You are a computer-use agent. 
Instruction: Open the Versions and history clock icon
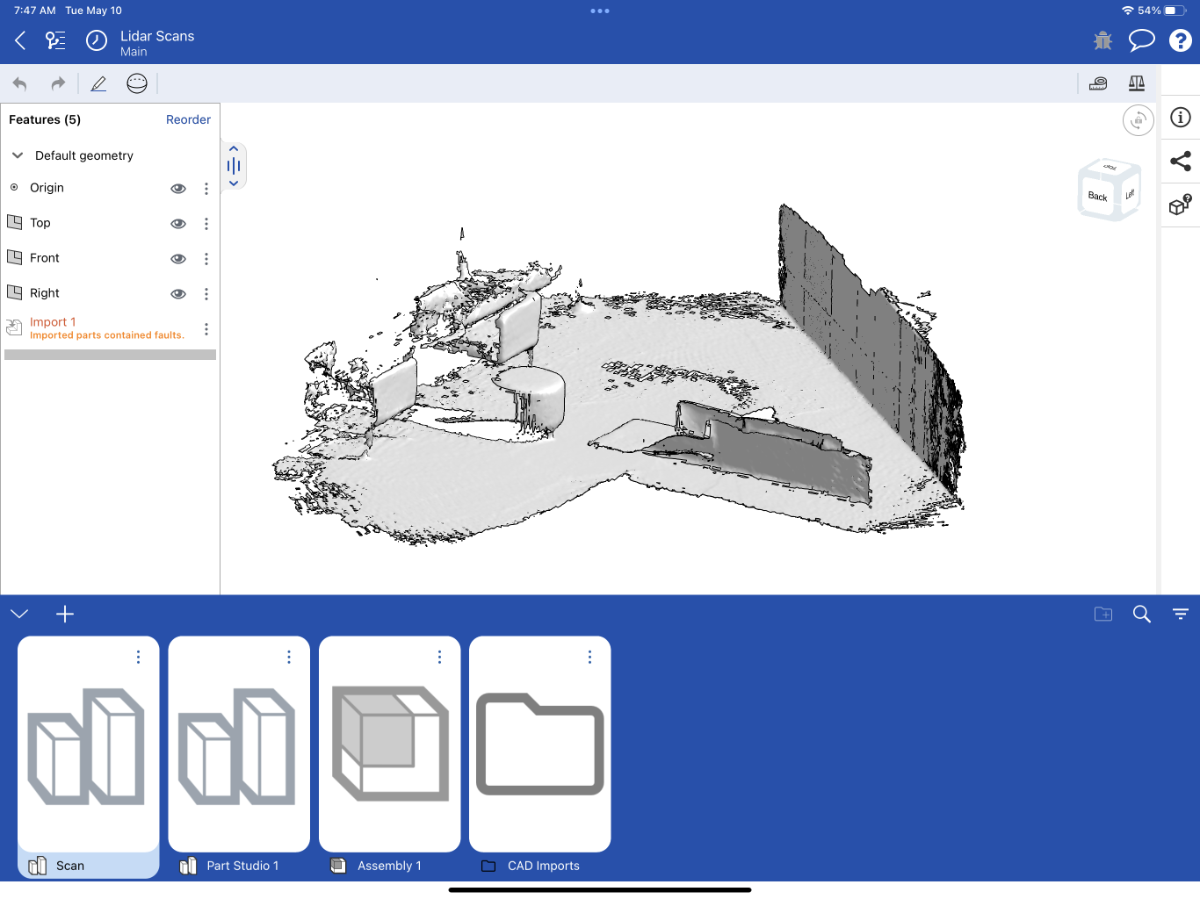pos(96,40)
